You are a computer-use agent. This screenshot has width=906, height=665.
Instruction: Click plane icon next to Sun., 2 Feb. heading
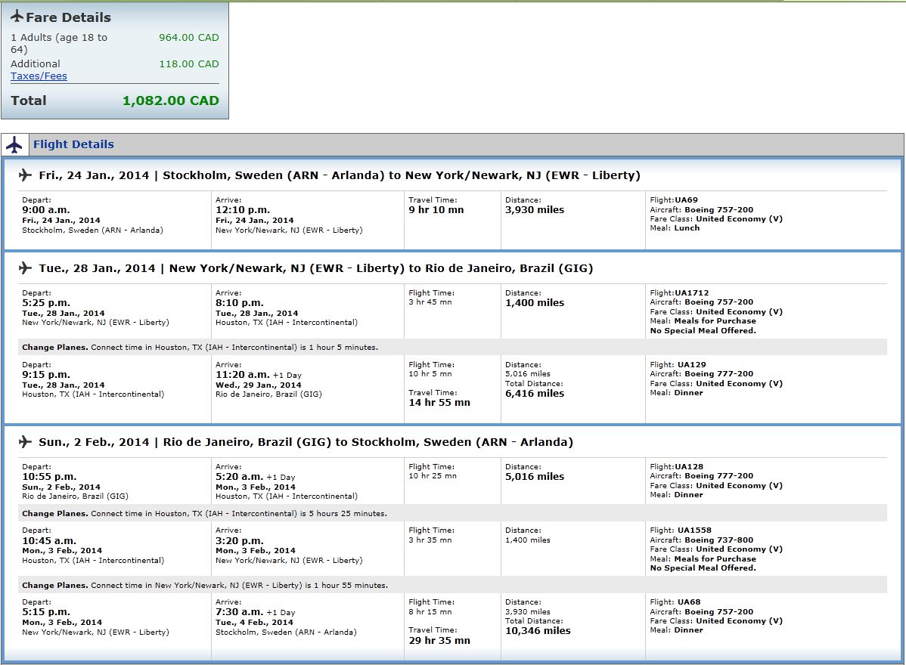25,442
